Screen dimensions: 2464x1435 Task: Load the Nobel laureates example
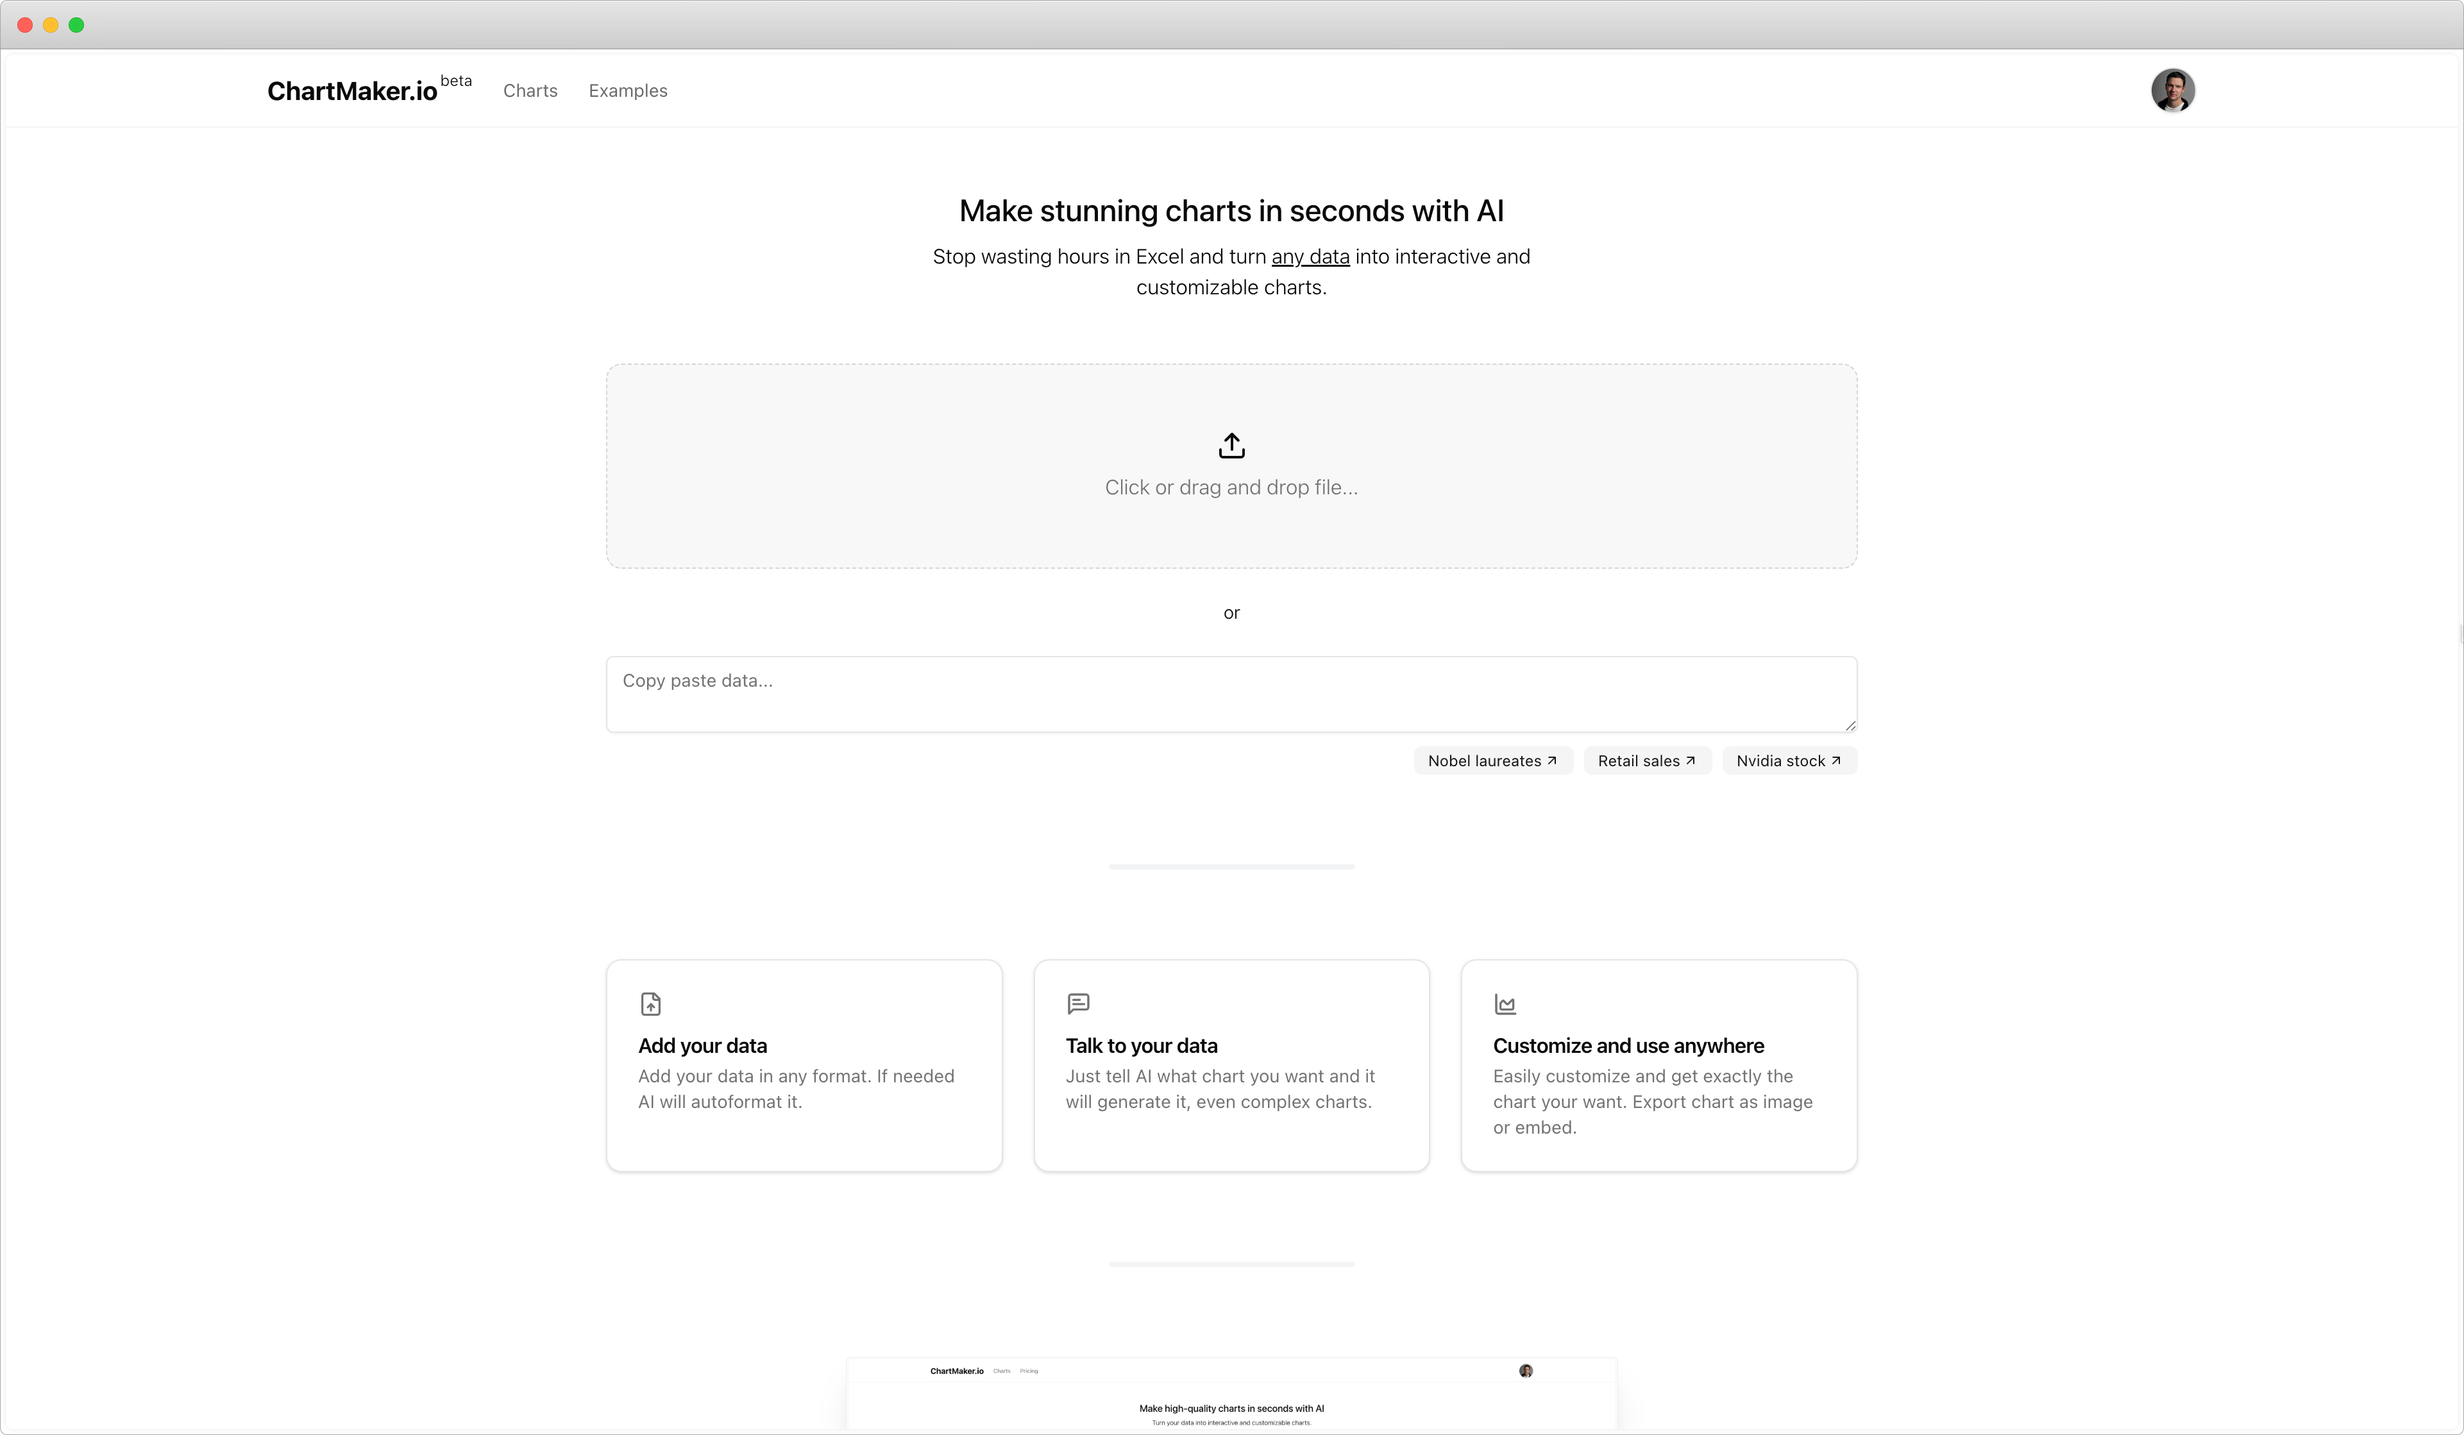[1483, 760]
